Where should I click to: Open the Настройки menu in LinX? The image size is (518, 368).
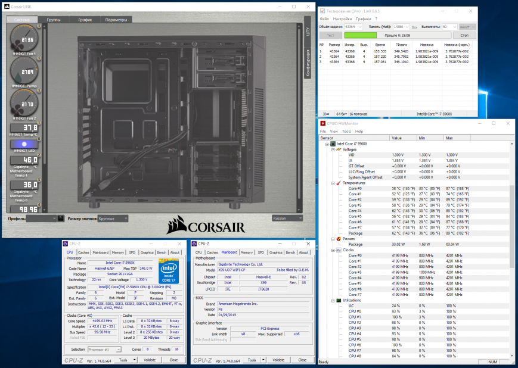(x=342, y=19)
